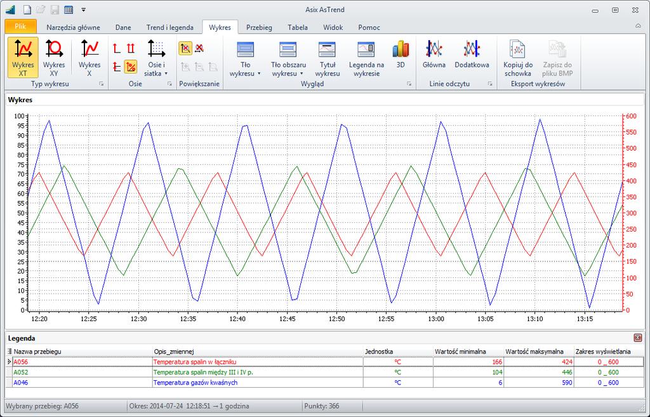650x417 pixels.
Task: Click 'Wybrany przebieg: A056' status text
Action: tap(43, 406)
